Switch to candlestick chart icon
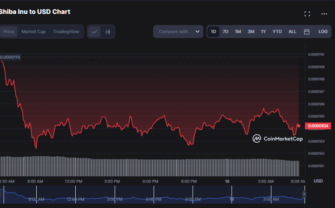This screenshot has height=208, width=335. [x=107, y=32]
